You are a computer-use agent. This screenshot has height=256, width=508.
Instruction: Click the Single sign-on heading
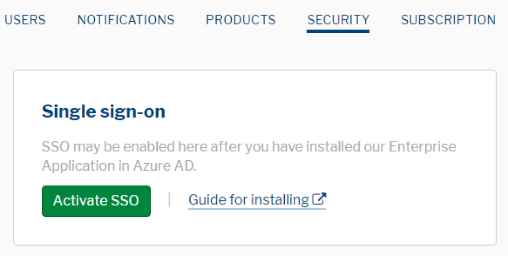click(103, 112)
